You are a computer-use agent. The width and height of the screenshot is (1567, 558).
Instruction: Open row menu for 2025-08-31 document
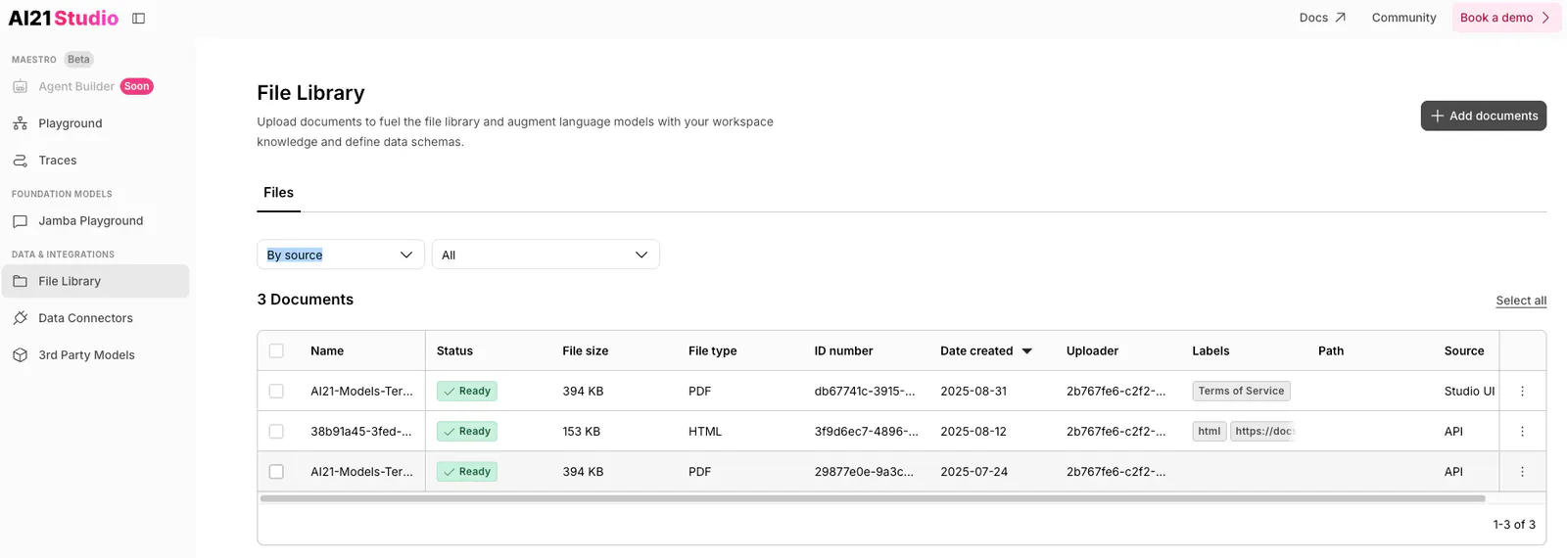click(1522, 391)
